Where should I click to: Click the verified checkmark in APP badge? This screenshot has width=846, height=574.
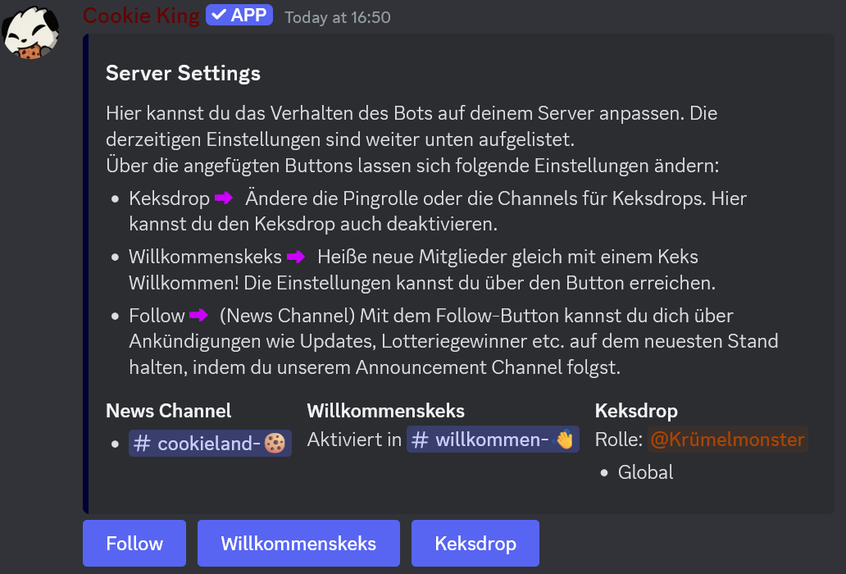pos(219,16)
